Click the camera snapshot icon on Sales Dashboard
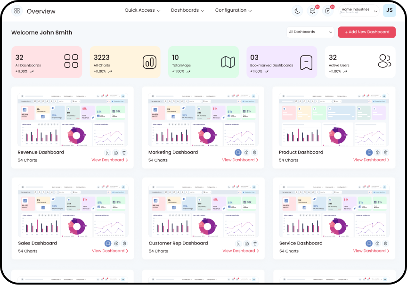Image resolution: width=407 pixels, height=285 pixels. click(x=116, y=244)
